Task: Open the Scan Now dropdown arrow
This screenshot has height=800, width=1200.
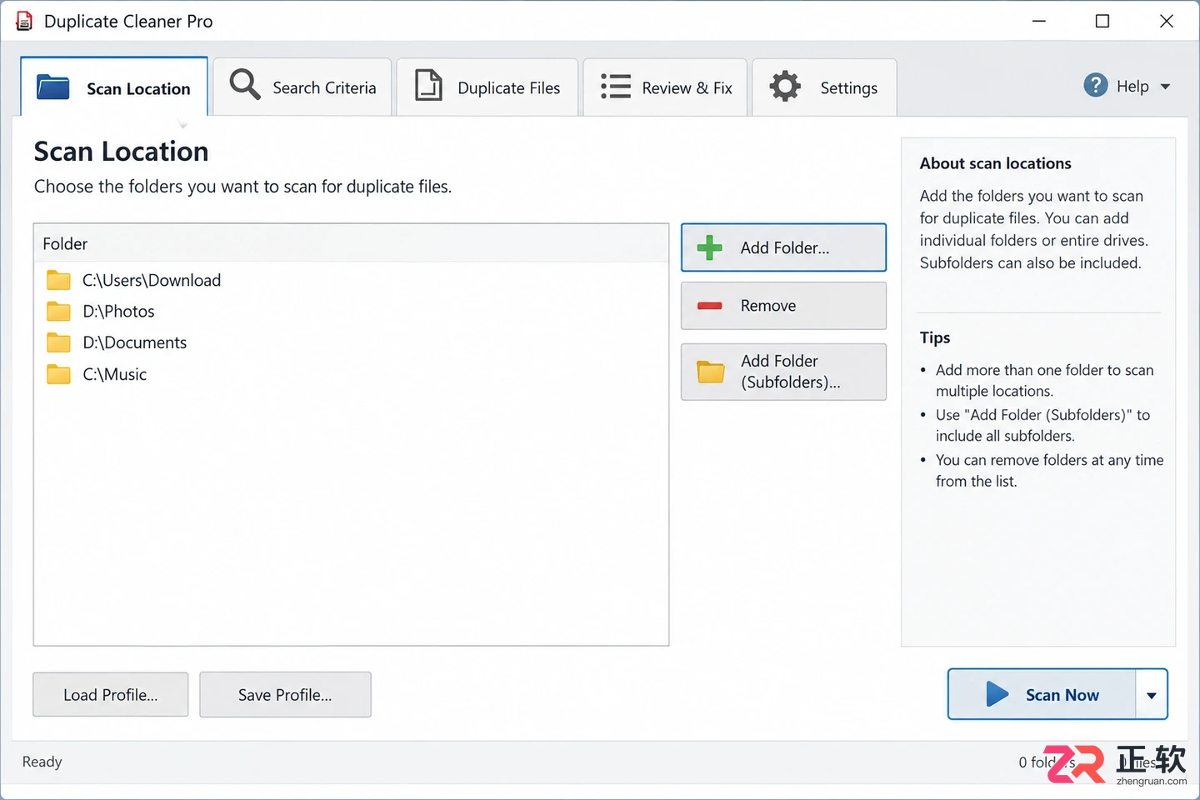Action: (1152, 695)
